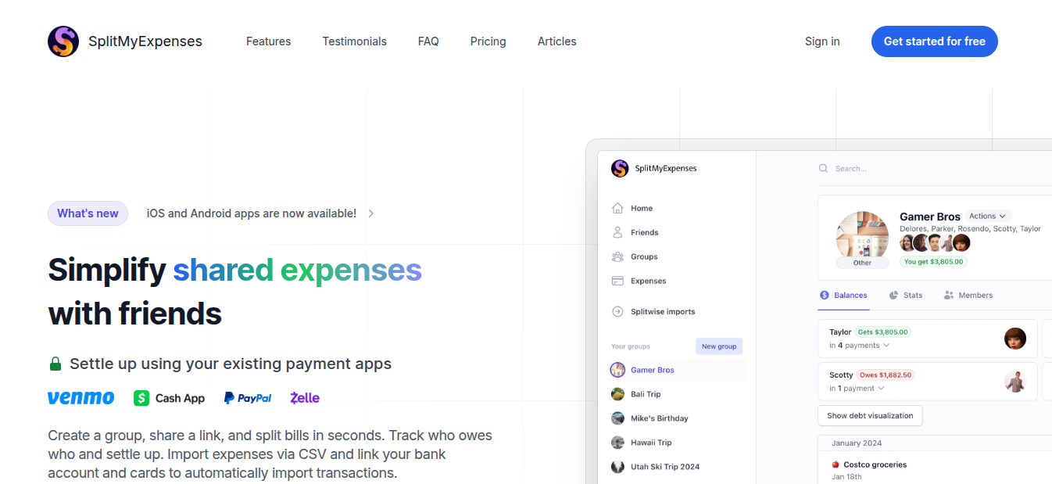This screenshot has height=484, width=1052.
Task: Click Get started for free button
Action: pos(934,41)
